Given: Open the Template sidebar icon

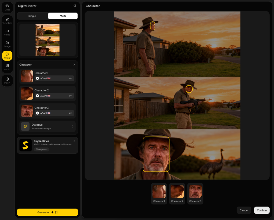Looking at the screenshot, I should 7,21.
